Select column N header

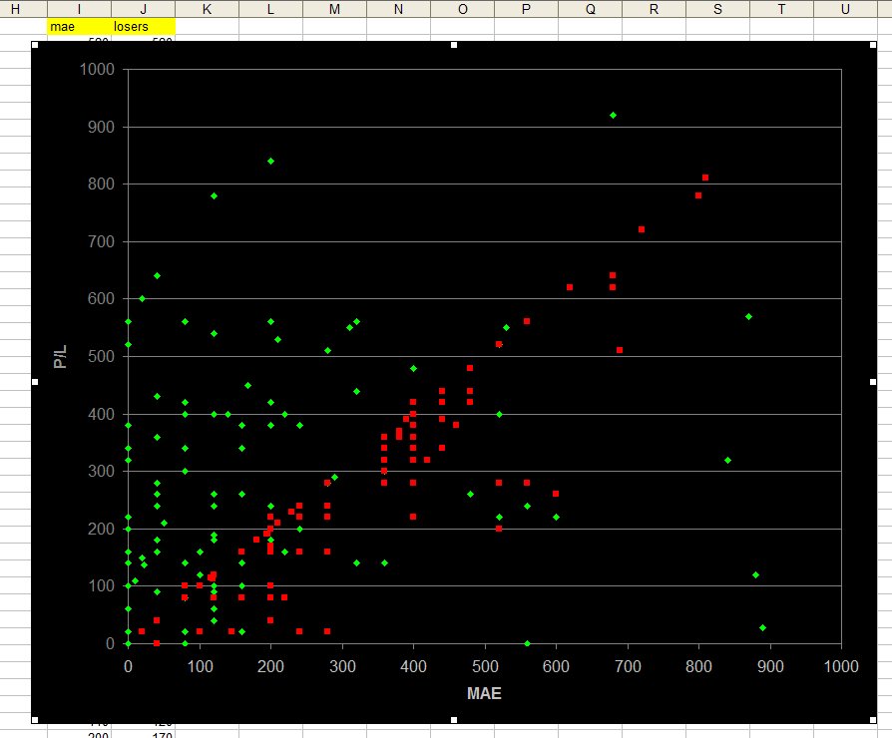pyautogui.click(x=398, y=9)
